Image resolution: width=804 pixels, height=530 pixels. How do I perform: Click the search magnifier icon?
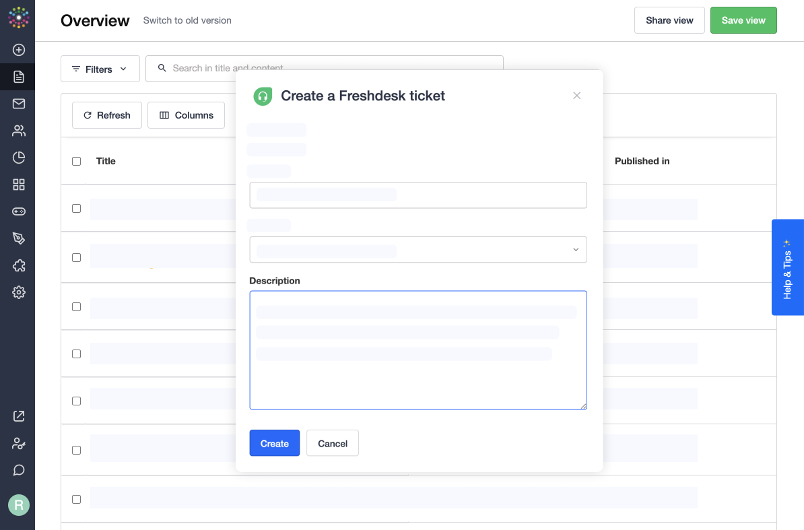click(162, 68)
